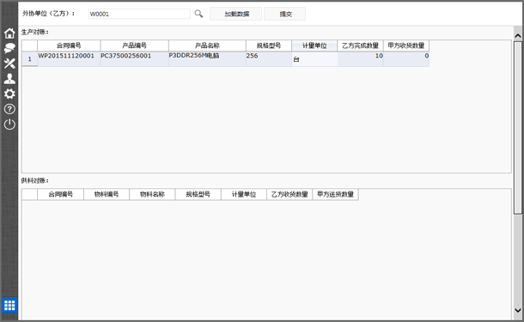This screenshot has width=524, height=322.
Task: Click the vertical scrollbar thumb
Action: point(518,128)
